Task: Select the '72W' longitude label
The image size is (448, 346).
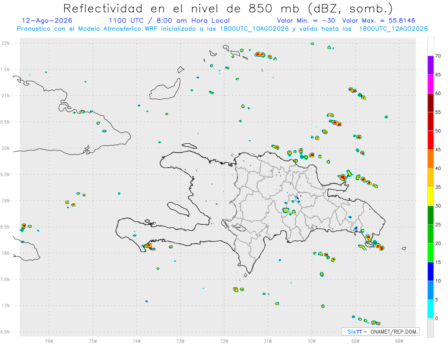Action: click(x=224, y=341)
